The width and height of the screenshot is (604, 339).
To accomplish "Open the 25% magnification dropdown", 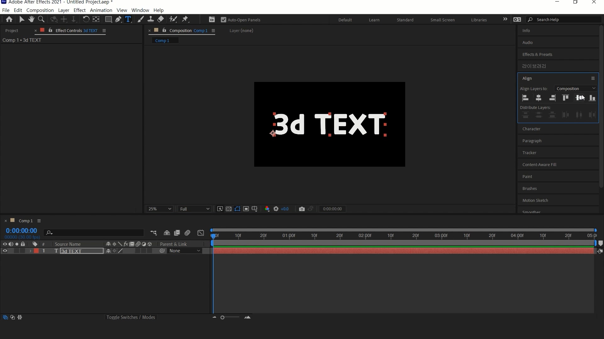I will [159, 209].
